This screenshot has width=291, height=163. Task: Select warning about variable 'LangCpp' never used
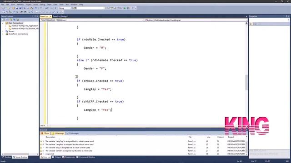(143, 141)
